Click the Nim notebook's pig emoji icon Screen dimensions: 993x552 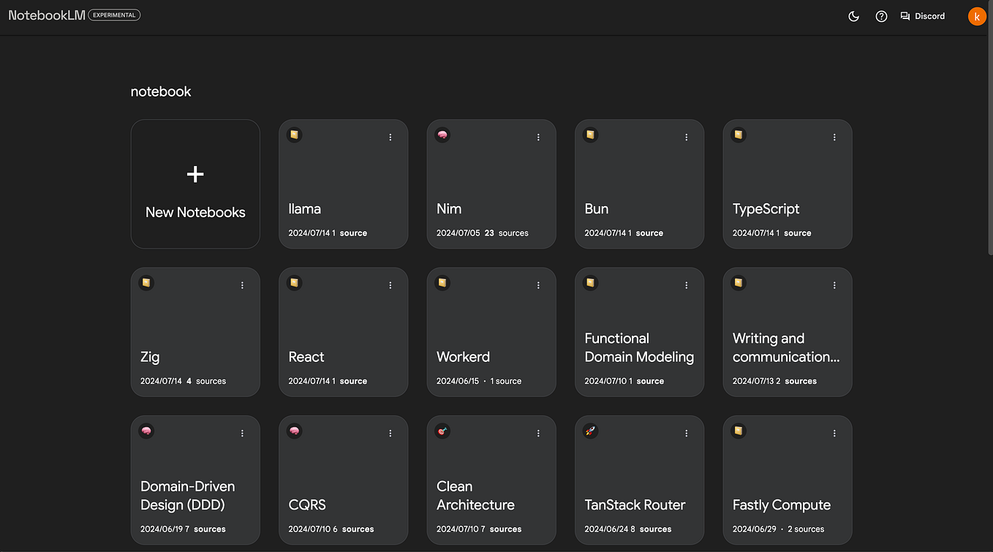442,135
